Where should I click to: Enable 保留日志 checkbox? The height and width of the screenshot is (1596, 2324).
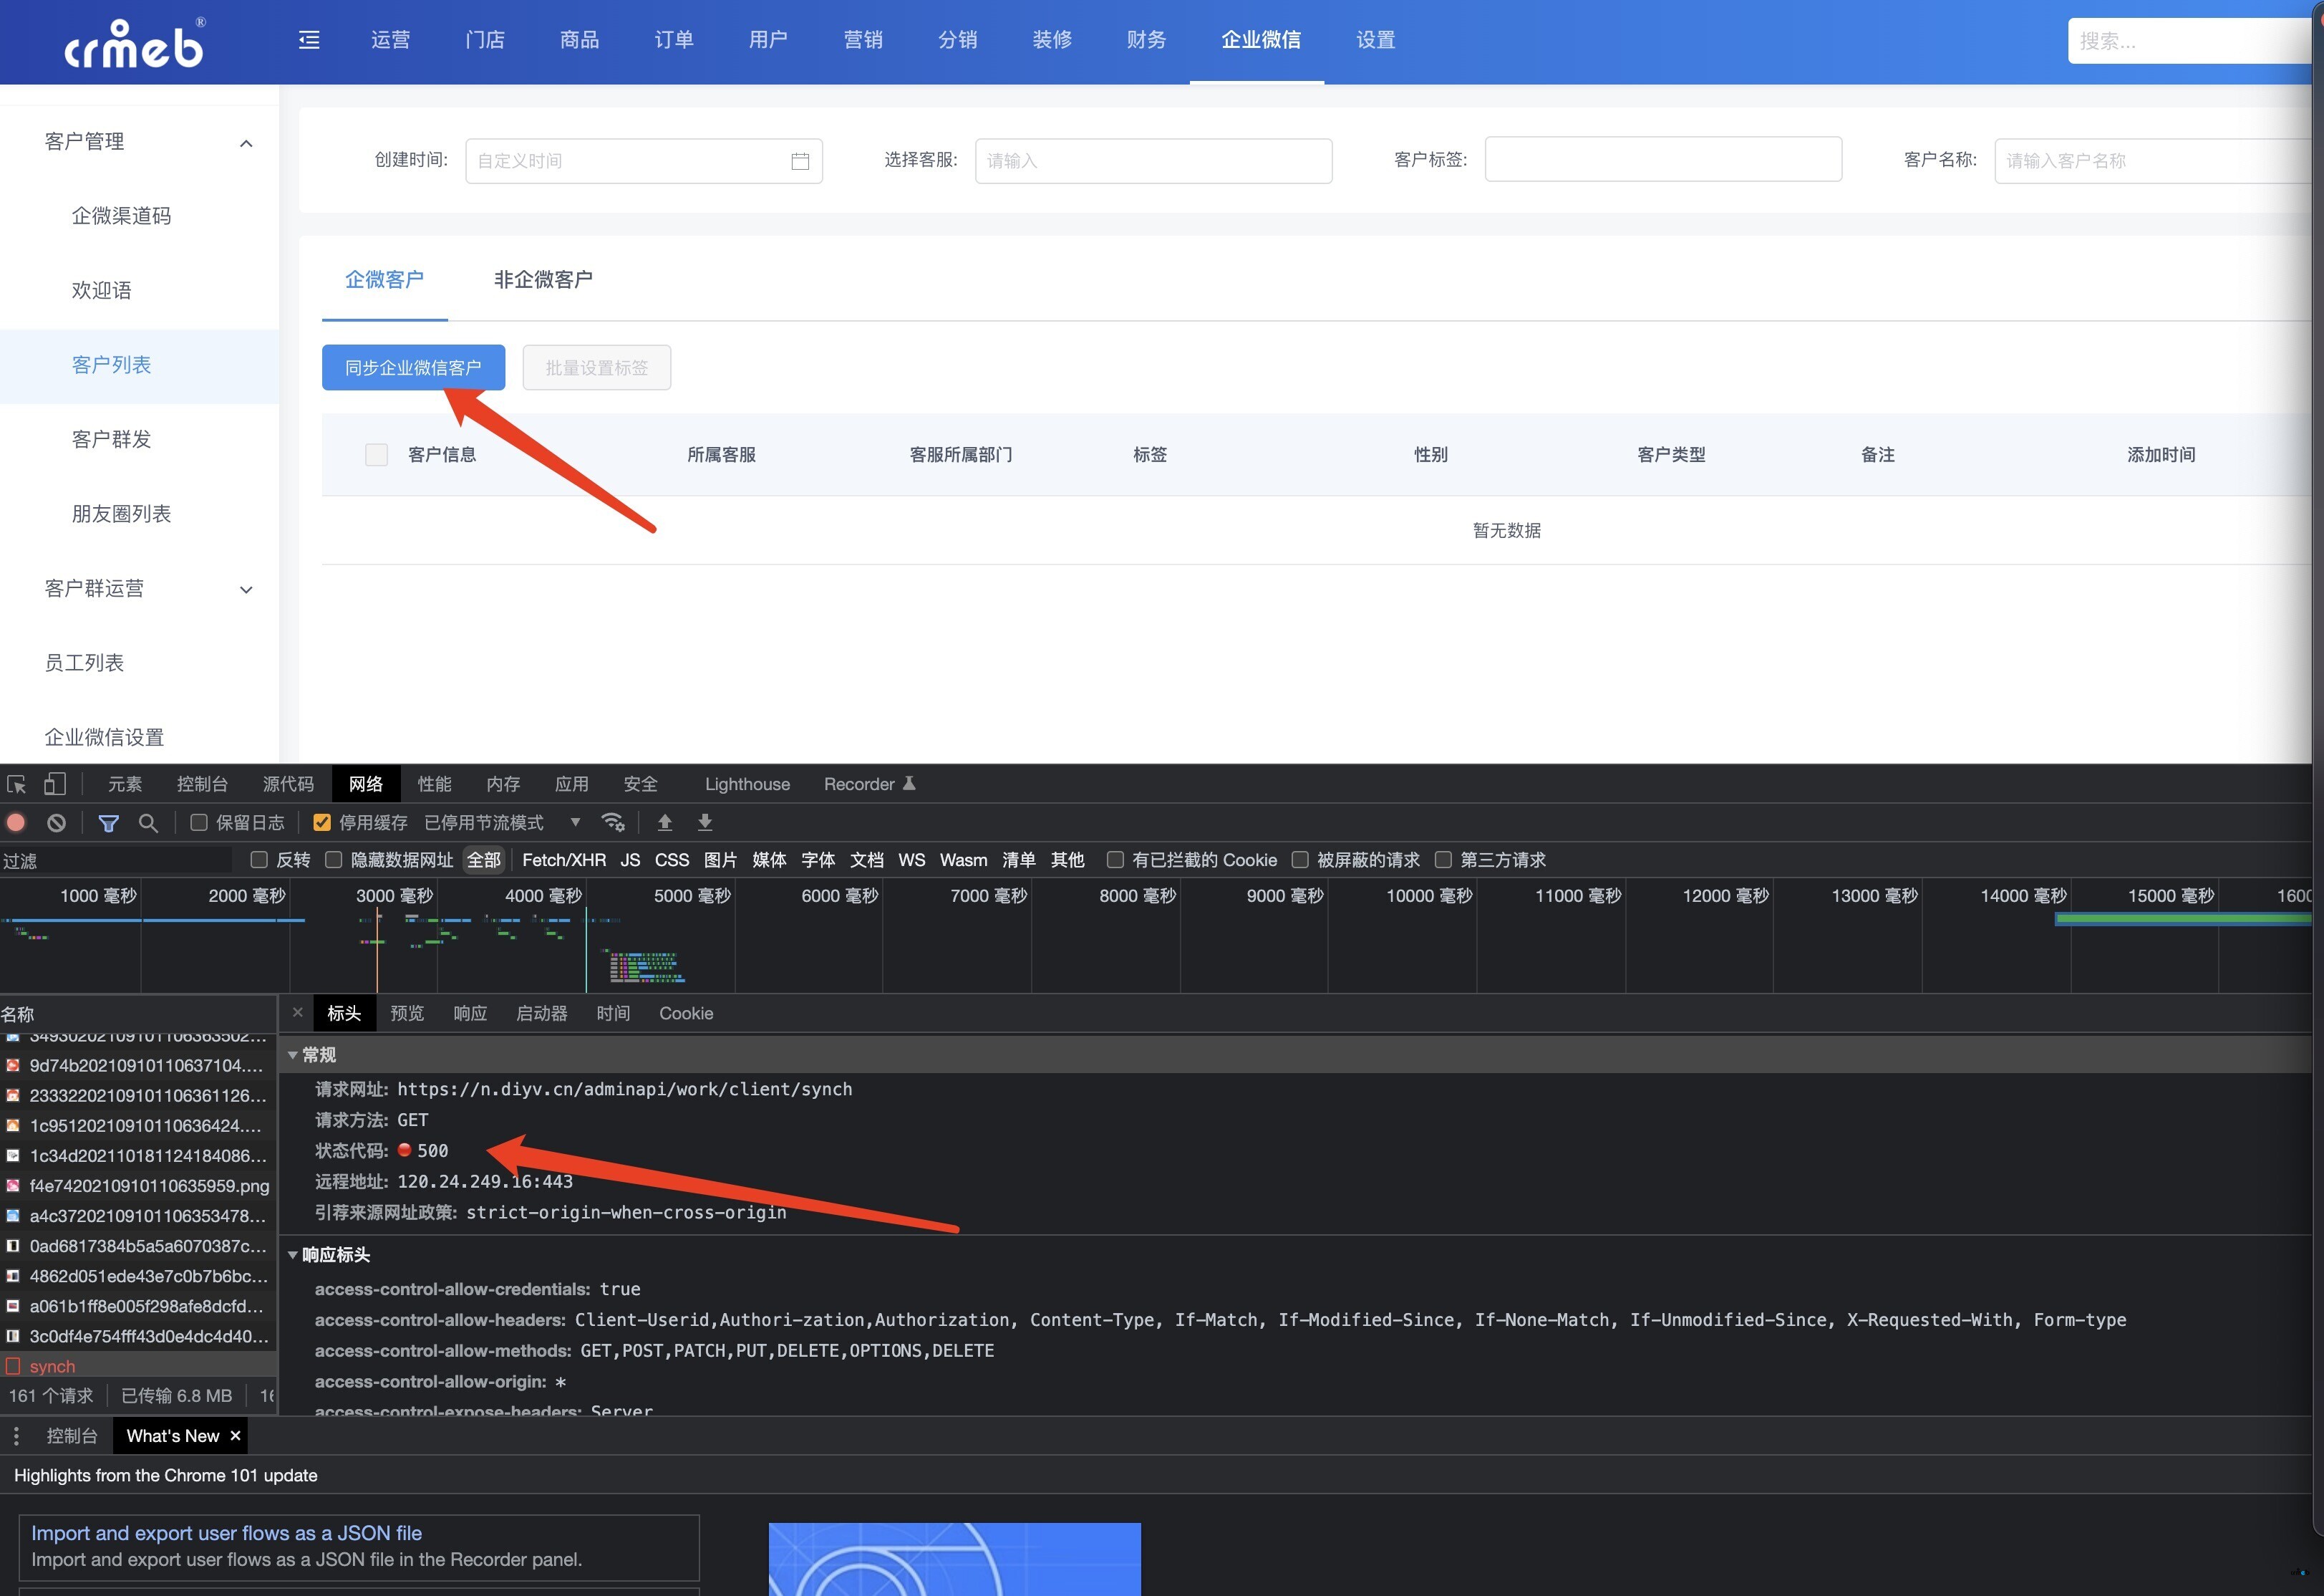click(199, 822)
